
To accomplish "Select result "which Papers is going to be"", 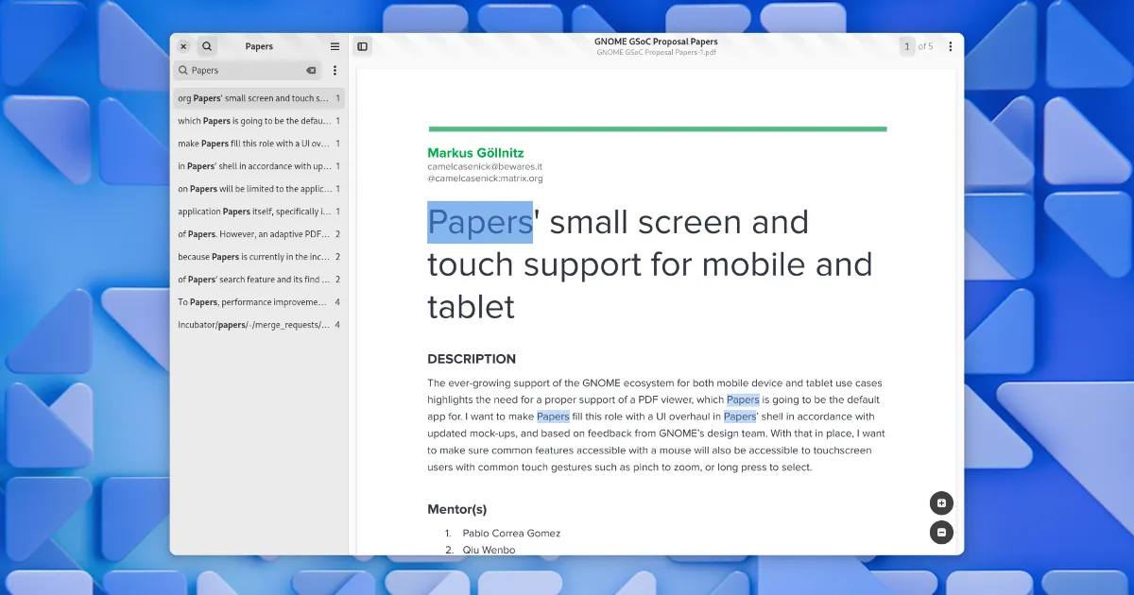I will tap(255, 121).
